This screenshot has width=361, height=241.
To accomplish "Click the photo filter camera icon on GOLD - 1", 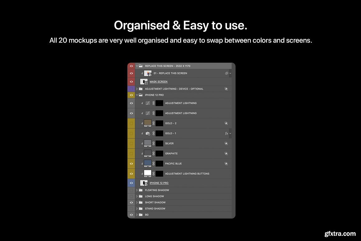I will (x=148, y=134).
